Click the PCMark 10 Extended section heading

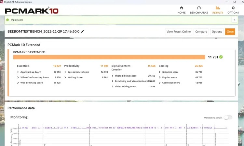point(24,45)
